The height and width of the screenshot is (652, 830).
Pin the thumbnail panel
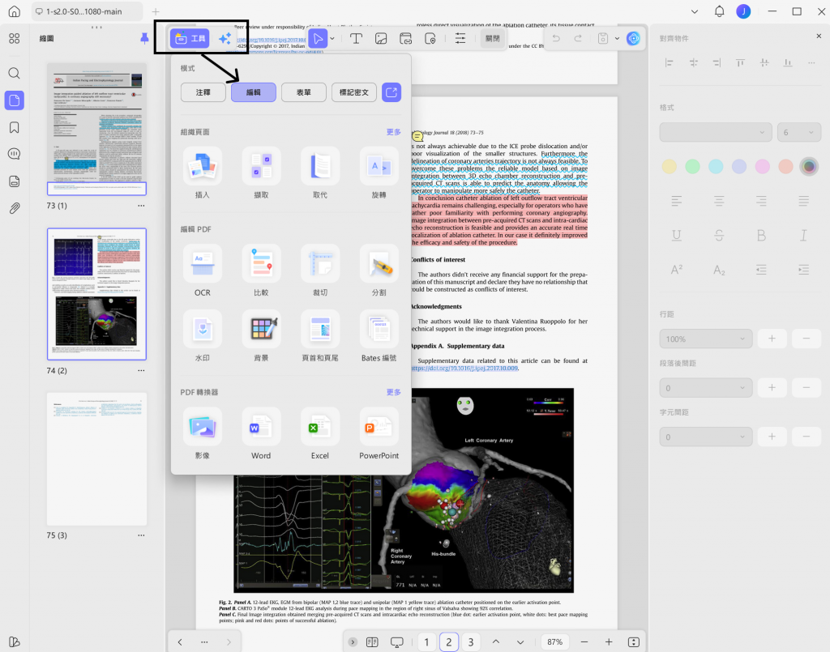click(144, 38)
